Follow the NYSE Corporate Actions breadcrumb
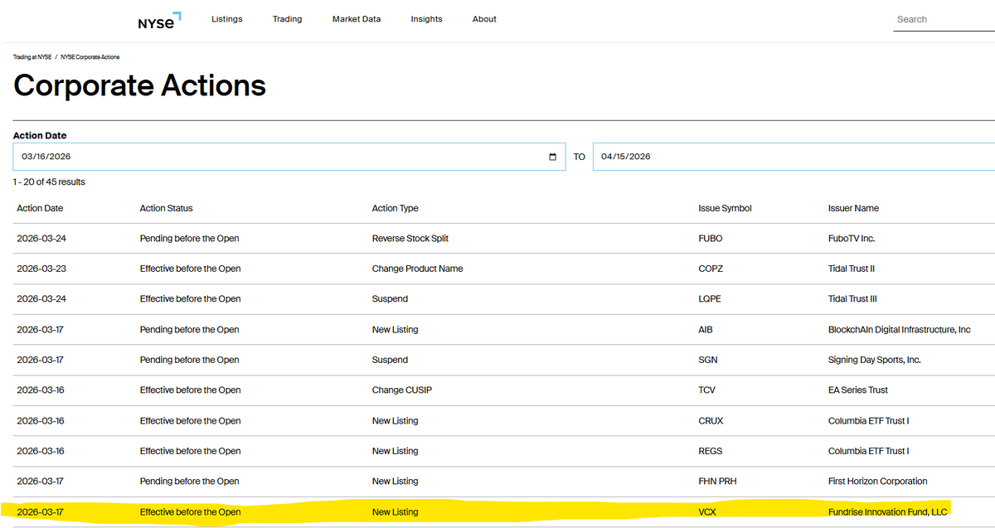Image resolution: width=995 pixels, height=528 pixels. click(90, 57)
